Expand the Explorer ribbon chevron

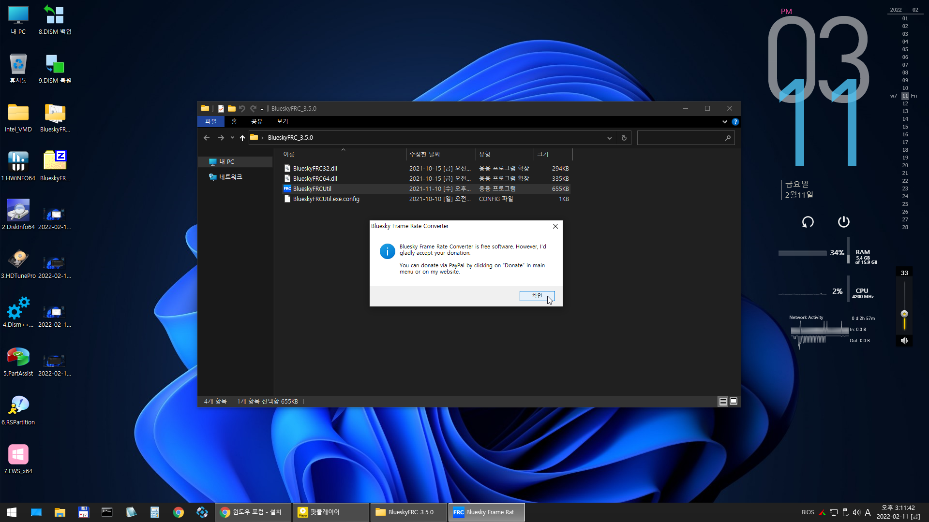click(724, 122)
